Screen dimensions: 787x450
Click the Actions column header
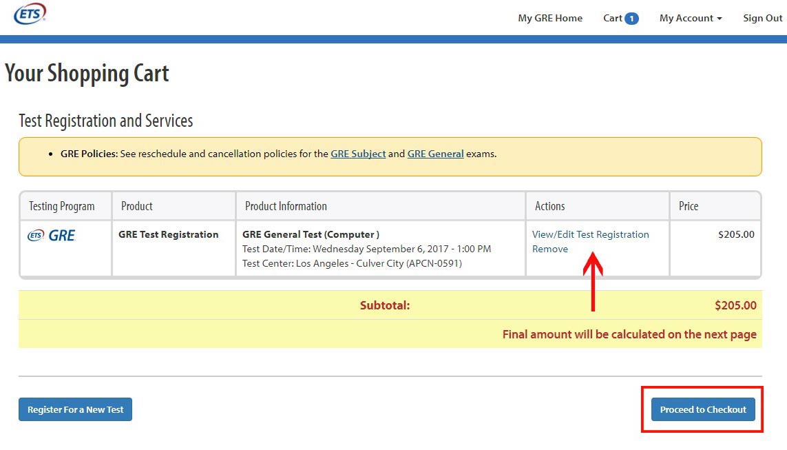(549, 206)
